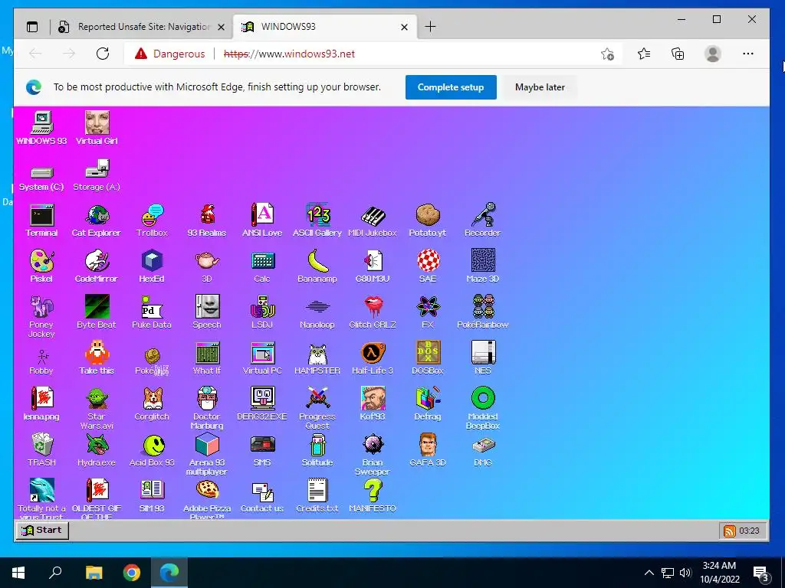Open Modded BeepBox icon
The height and width of the screenshot is (588, 785).
(483, 408)
